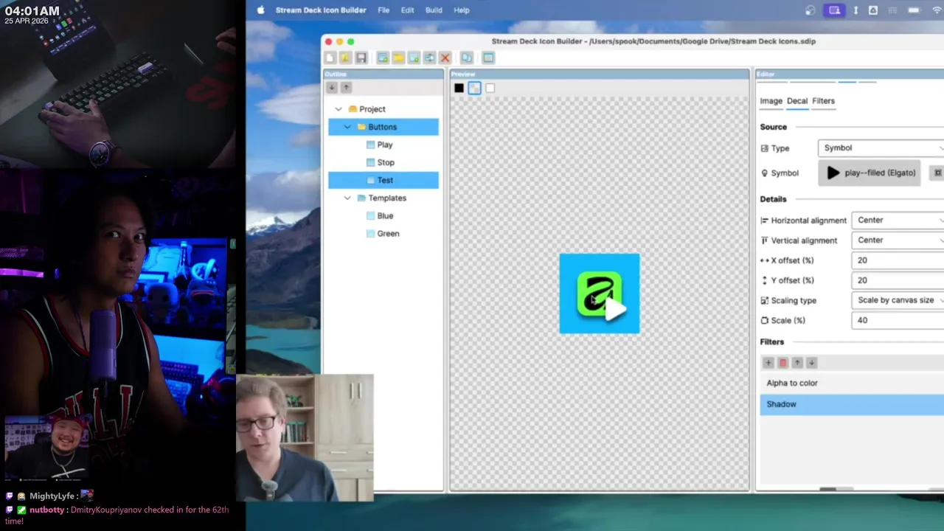Click the battery icon in menu bar
Screen dimensions: 944x531
914,10
